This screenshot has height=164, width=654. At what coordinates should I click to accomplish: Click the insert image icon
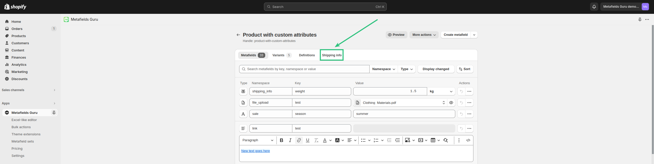coord(407,140)
